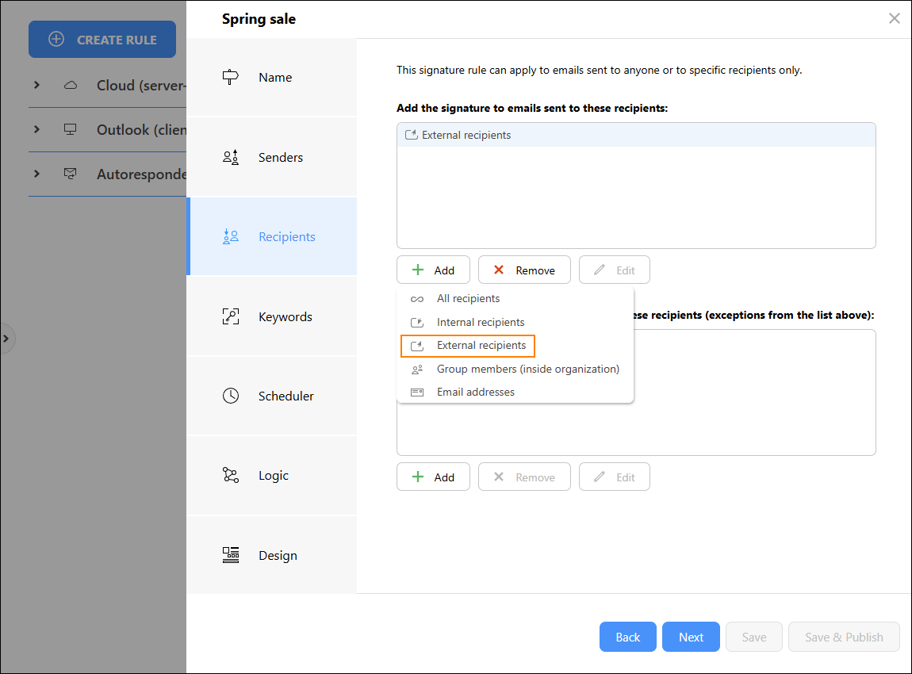Screen dimensions: 912x674
Task: Click Edit under the recipients list
Action: click(614, 270)
